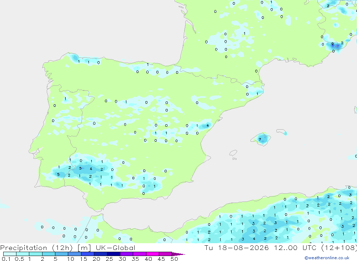Click the '35' legend label
The image size is (357, 261).
tap(135, 259)
